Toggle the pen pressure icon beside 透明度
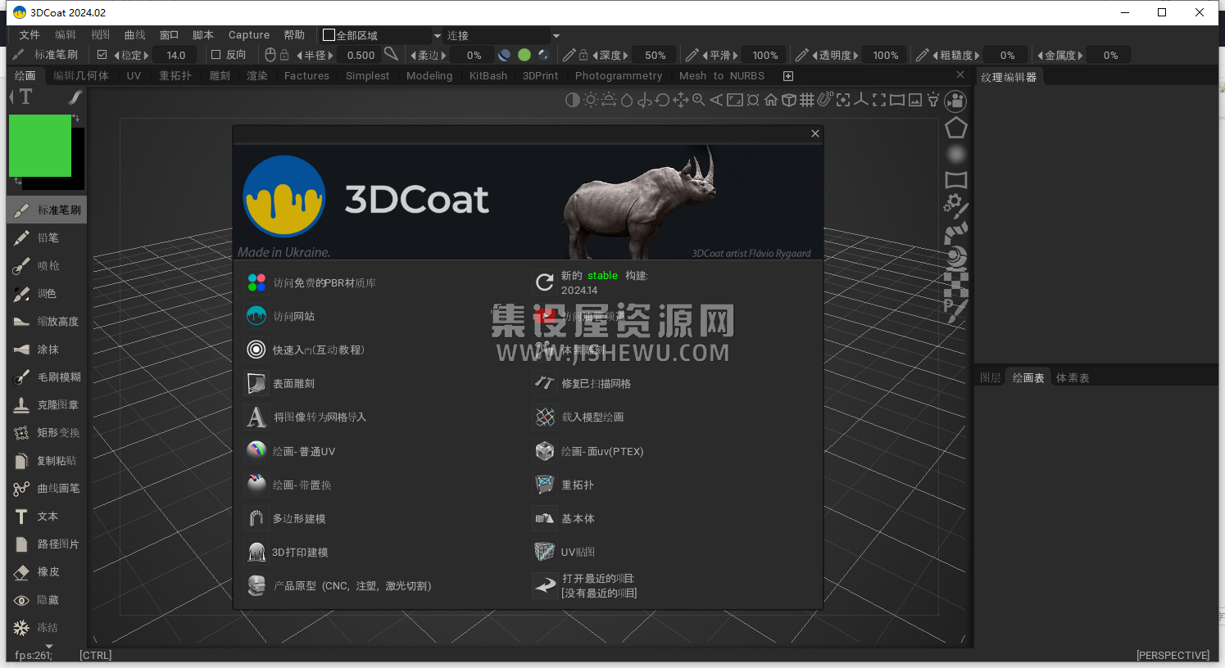Viewport: 1225px width, 668px height. [x=802, y=55]
